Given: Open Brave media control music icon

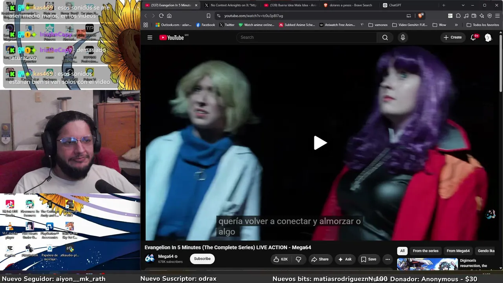Looking at the screenshot, I should 466,16.
